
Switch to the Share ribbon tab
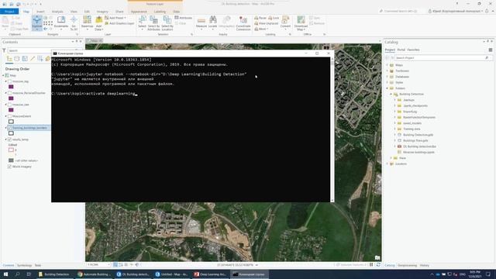pyautogui.click(x=119, y=12)
